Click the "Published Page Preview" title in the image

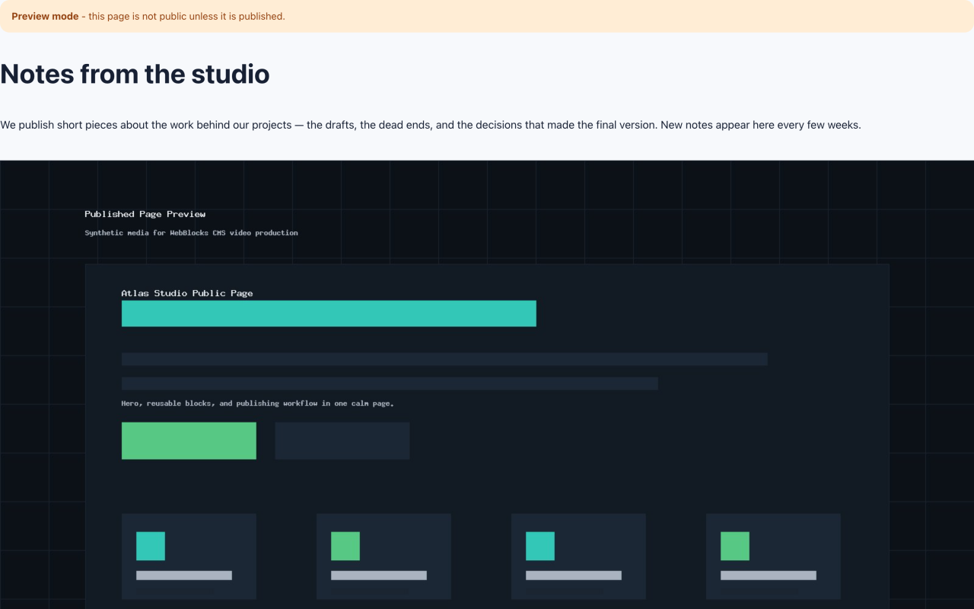(x=145, y=214)
